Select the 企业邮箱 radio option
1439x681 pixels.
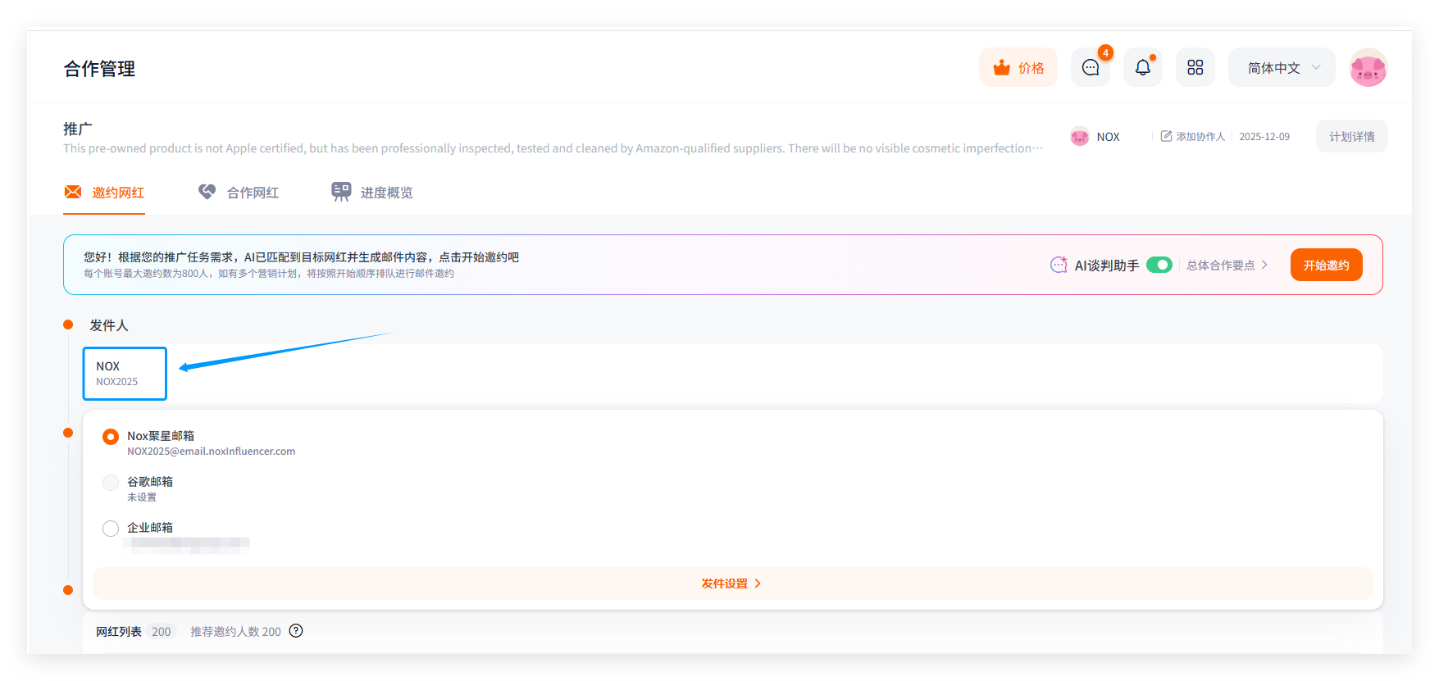tap(111, 529)
